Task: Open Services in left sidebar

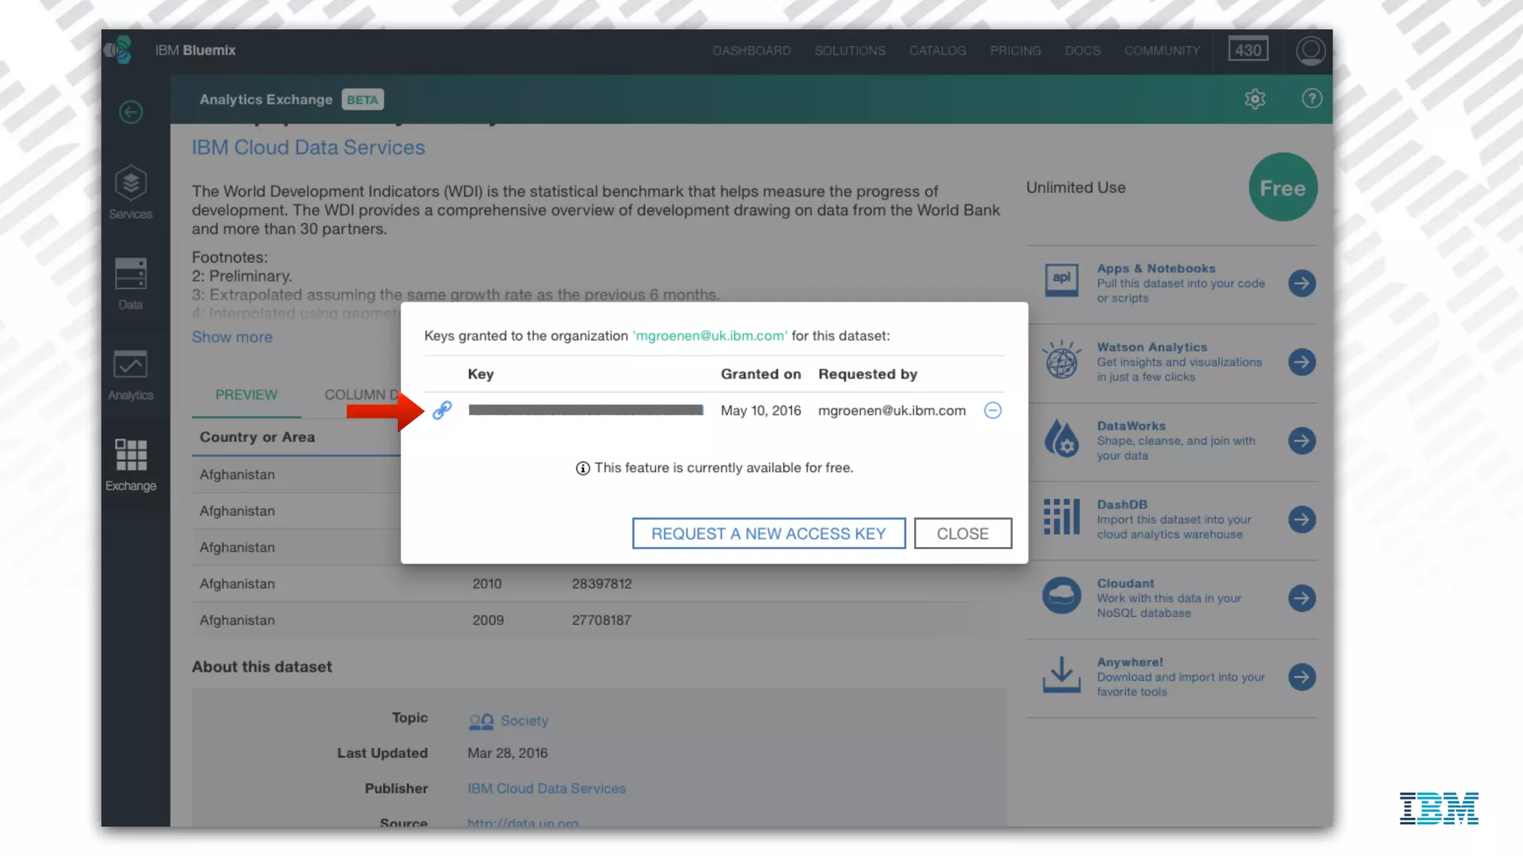Action: [131, 192]
